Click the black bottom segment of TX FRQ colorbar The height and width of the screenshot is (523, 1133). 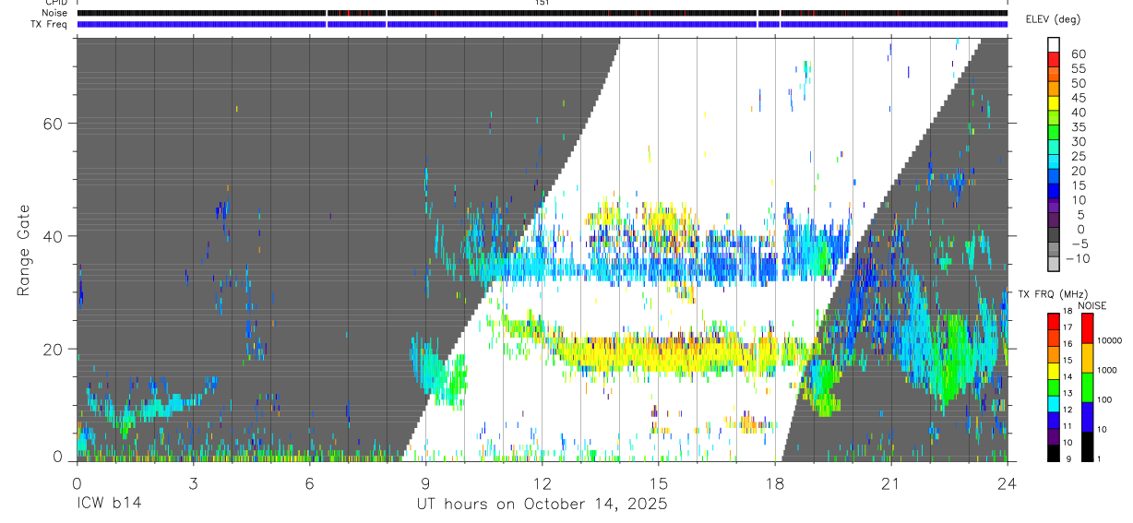1053,453
